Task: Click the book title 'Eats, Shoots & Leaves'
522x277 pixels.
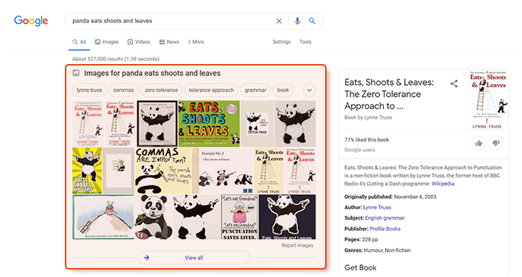Action: 389,94
